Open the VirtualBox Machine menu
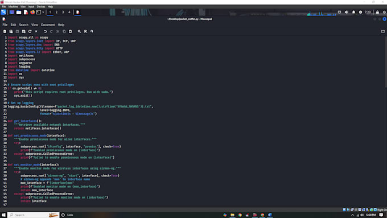387x218 pixels. [13, 7]
